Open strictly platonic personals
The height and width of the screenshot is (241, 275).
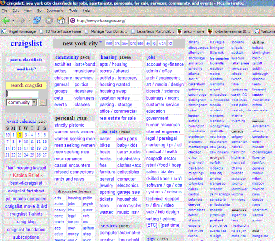[x=69, y=125]
